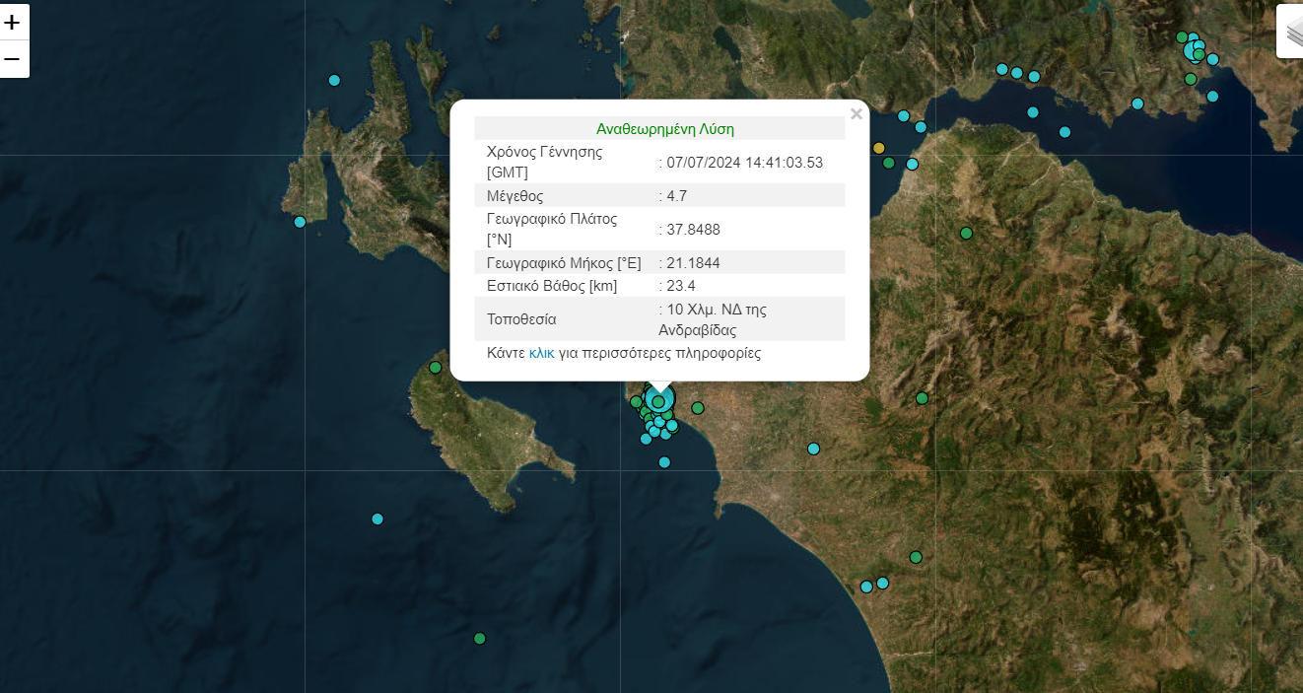Zoom out of the map
Image resolution: width=1303 pixels, height=693 pixels.
14,59
